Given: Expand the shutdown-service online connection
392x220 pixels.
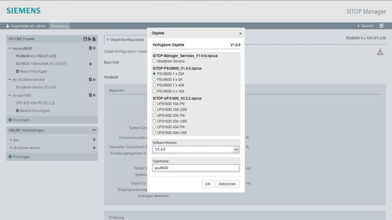Looking at the screenshot, I should (x=11, y=148).
